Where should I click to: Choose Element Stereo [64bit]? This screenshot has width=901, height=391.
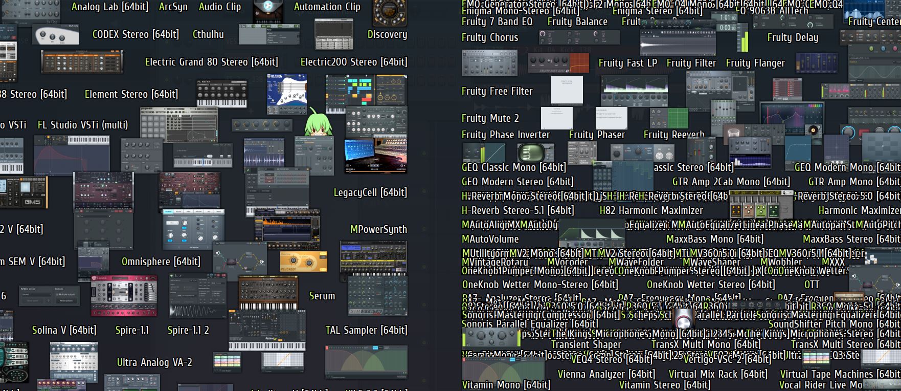(x=131, y=95)
